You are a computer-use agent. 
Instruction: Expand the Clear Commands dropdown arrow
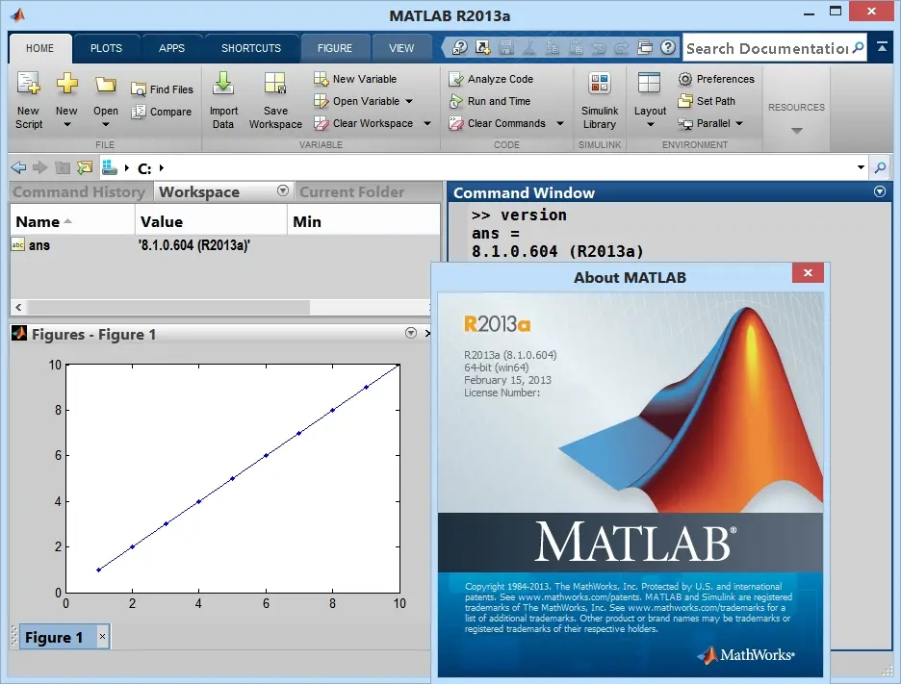click(x=559, y=123)
